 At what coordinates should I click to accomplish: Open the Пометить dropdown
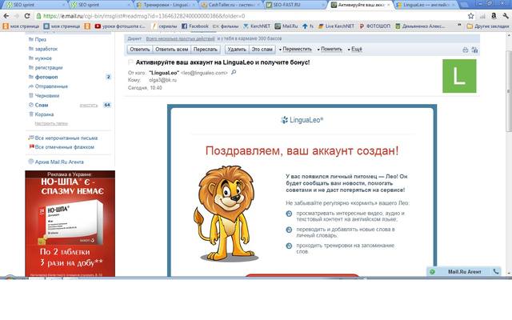coord(330,50)
